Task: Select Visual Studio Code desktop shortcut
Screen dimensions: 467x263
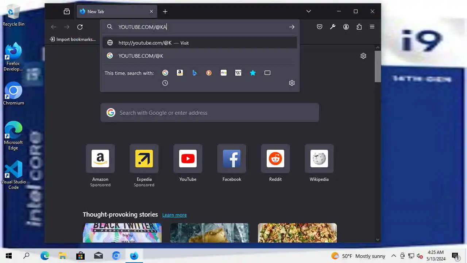Action: point(13,175)
